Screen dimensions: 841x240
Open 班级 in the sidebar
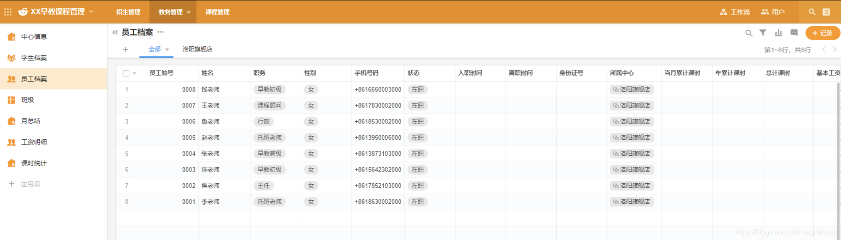(53, 100)
